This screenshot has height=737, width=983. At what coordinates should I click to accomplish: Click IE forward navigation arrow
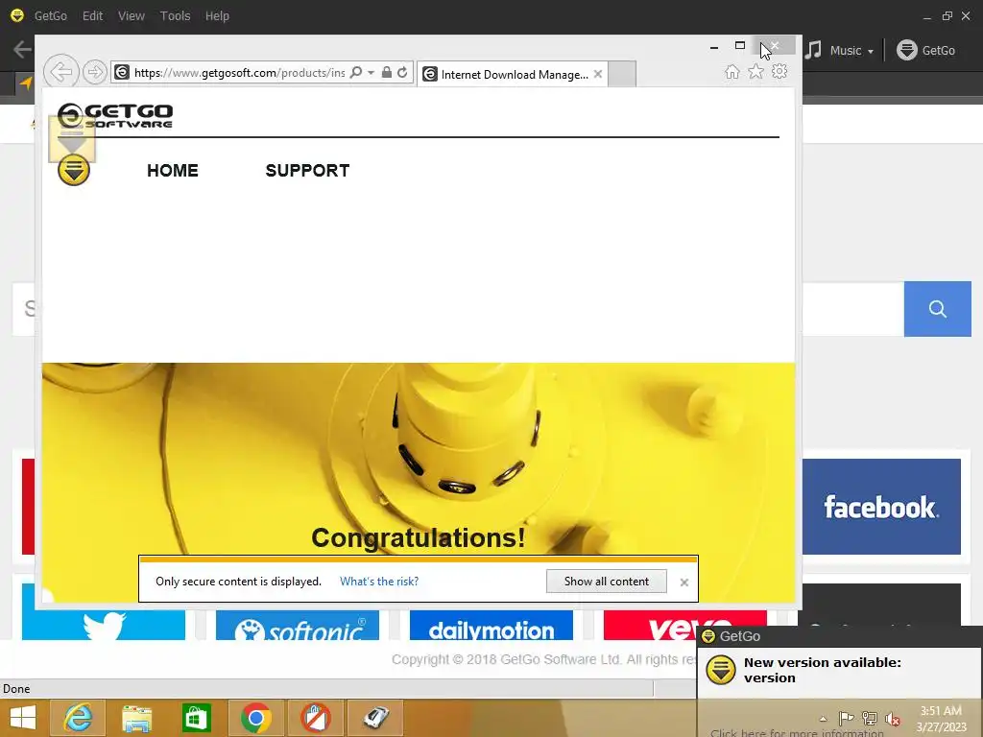click(x=95, y=72)
